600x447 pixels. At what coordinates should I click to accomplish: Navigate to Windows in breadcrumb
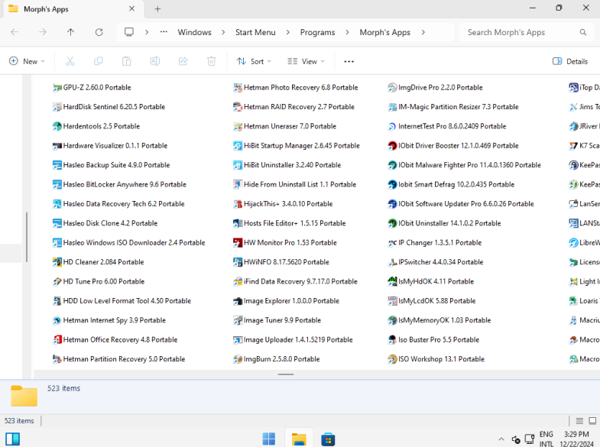[x=194, y=32]
